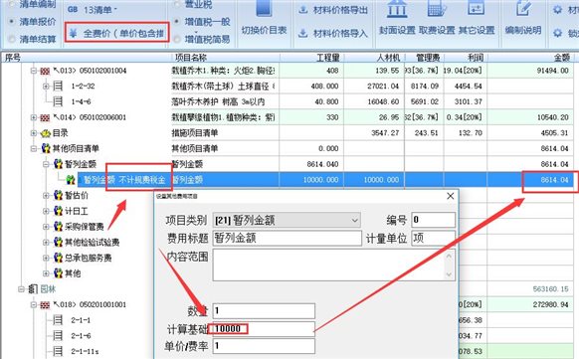Open the 13清单 dropdown
Screen dimensions: 579x359
pyautogui.click(x=93, y=9)
